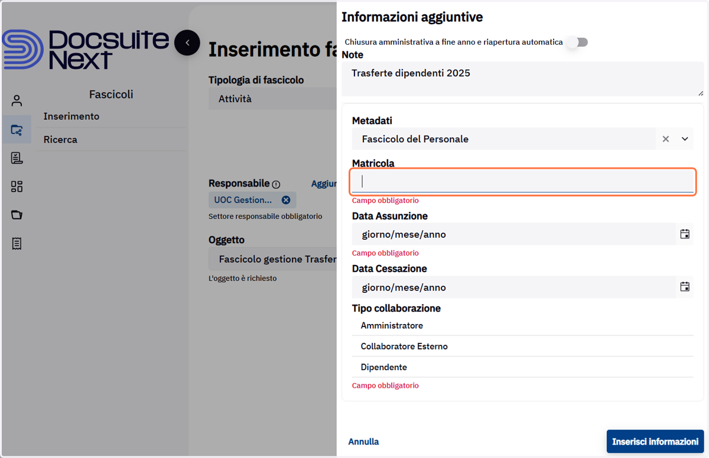Open the receipt list sidebar icon
Image resolution: width=709 pixels, height=458 pixels.
[x=17, y=243]
